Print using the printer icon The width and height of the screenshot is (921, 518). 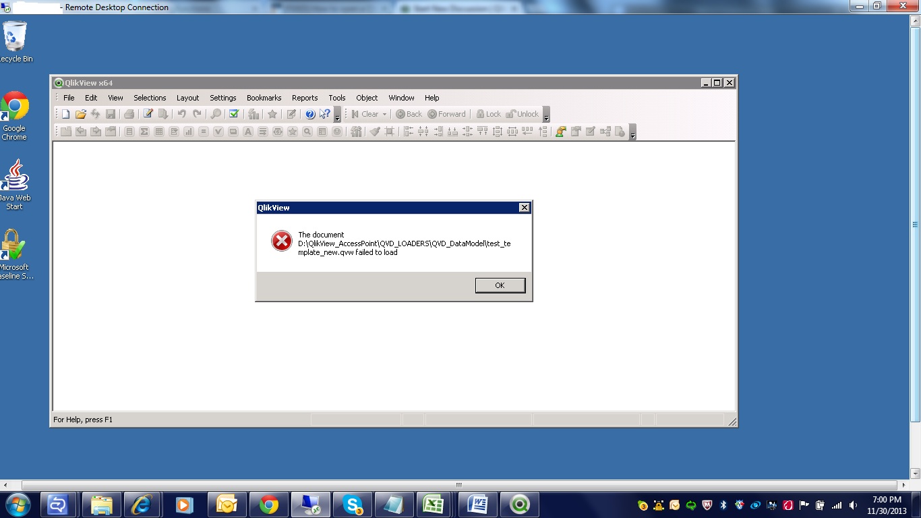[129, 114]
